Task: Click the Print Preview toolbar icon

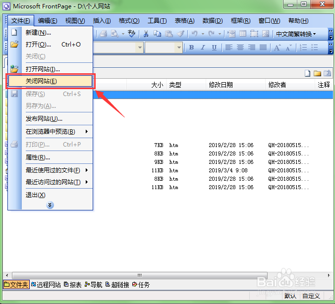Action: point(115,34)
